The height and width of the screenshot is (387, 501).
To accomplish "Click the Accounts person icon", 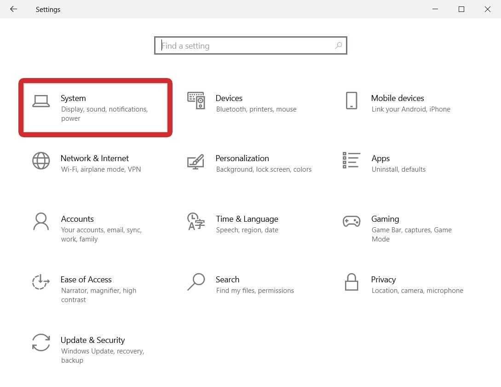I will [x=41, y=221].
